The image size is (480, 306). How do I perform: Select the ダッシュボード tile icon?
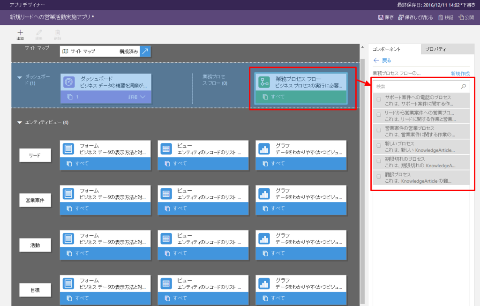point(69,82)
